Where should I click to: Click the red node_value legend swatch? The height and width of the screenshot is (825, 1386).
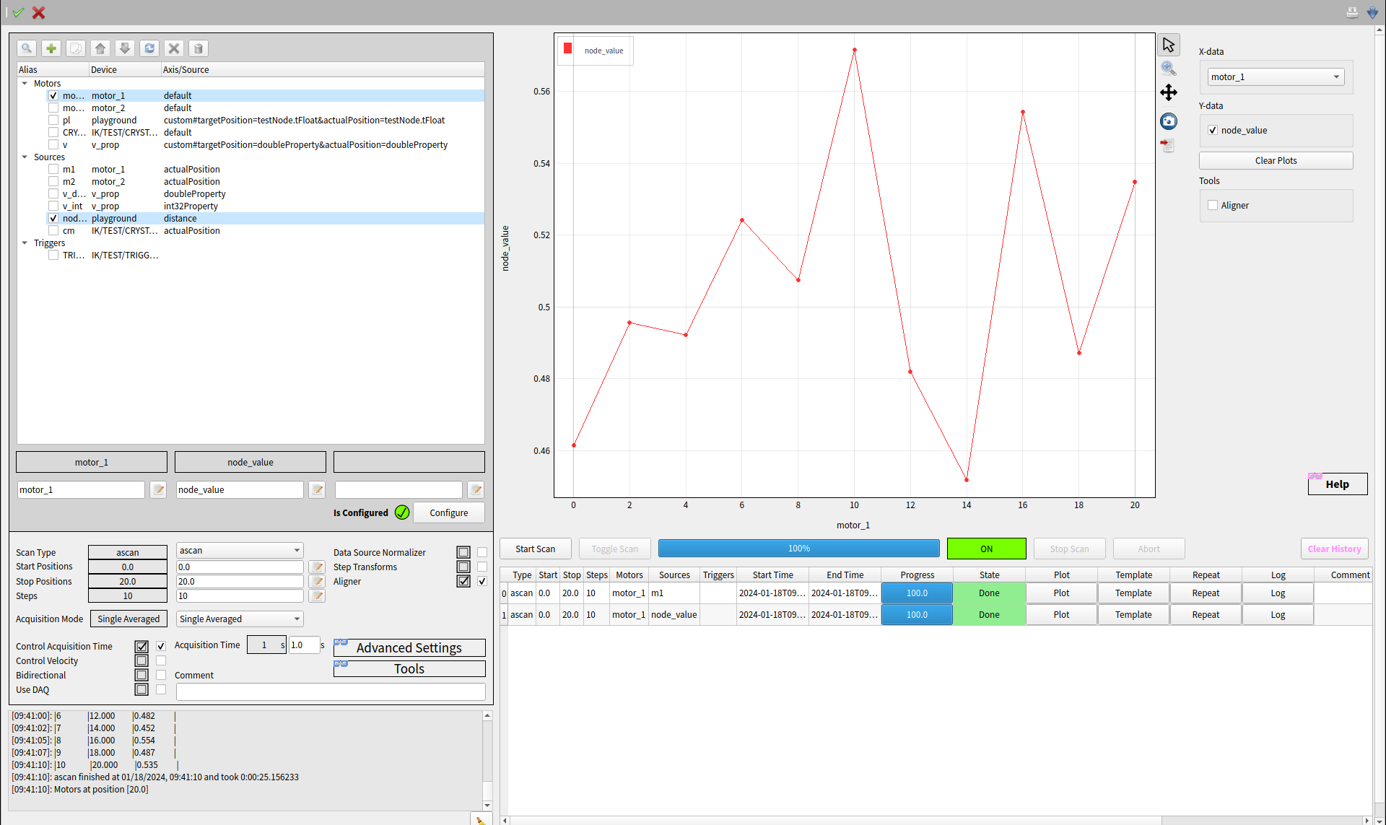567,48
